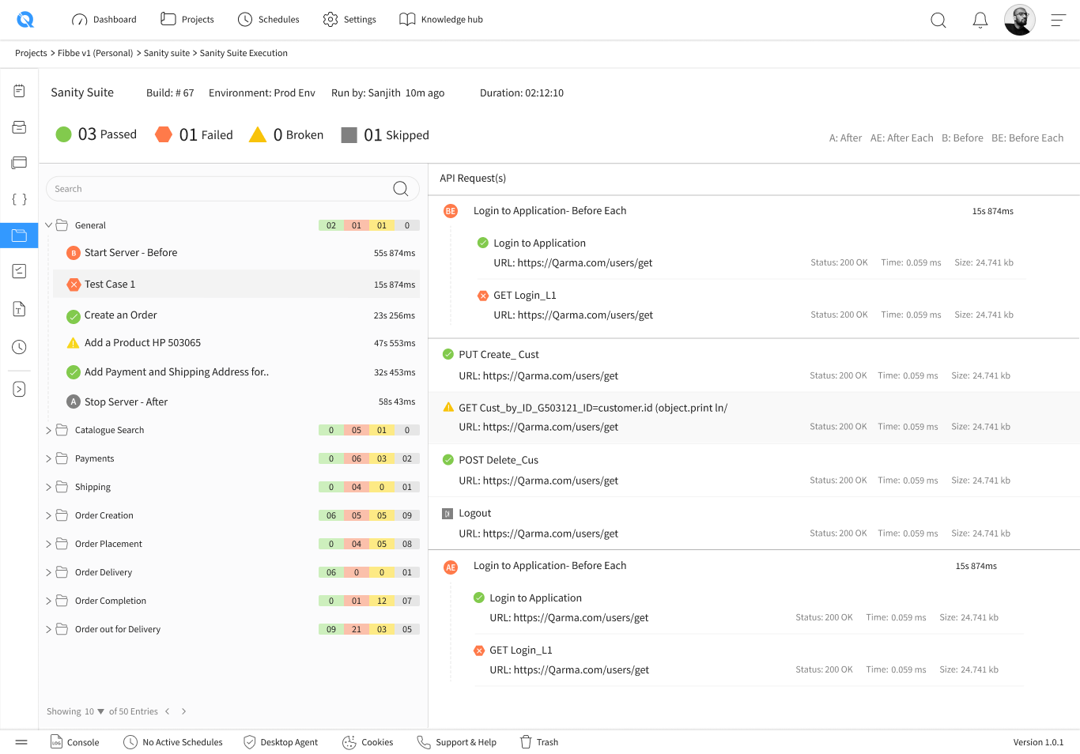
Task: Click the text document icon in sidebar
Action: point(19,309)
